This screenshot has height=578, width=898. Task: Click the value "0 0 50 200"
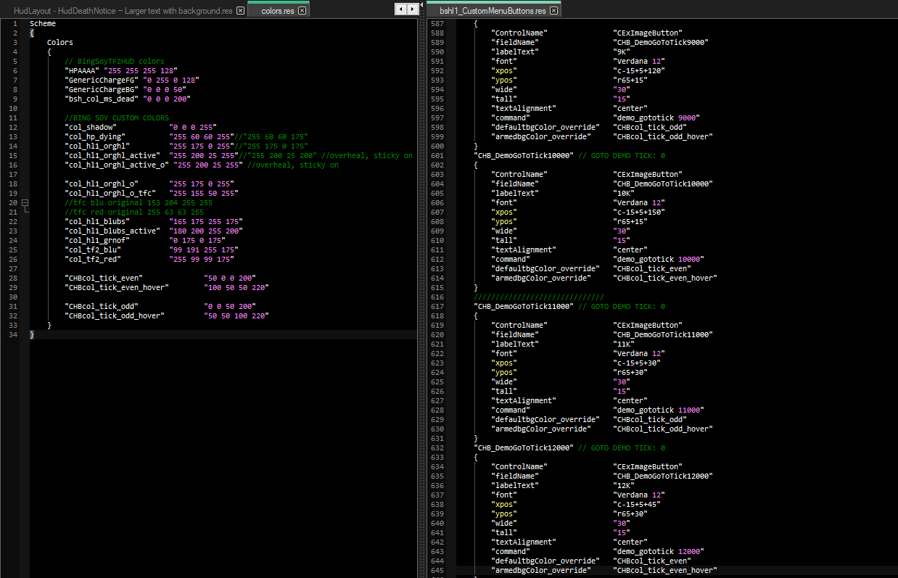[x=230, y=307]
